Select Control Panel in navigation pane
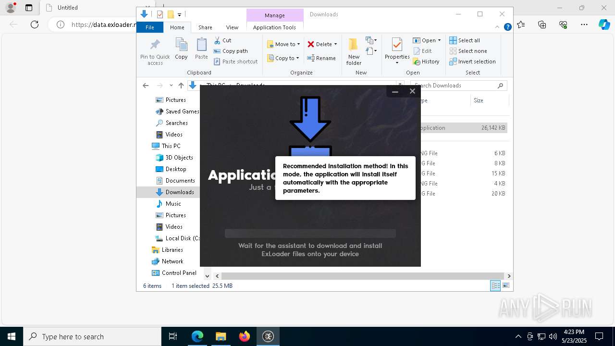Image resolution: width=615 pixels, height=346 pixels. pyautogui.click(x=174, y=273)
